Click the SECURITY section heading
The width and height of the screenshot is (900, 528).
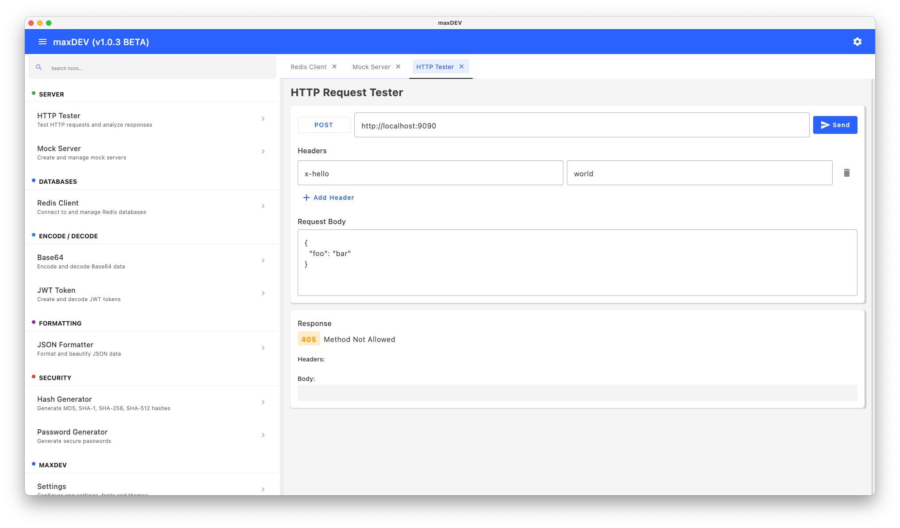[55, 378]
